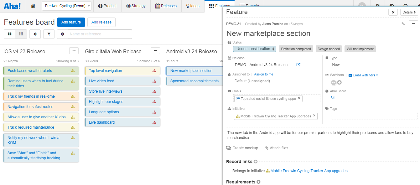
Task: Click the copy link icon in feature panel
Action: click(403, 24)
